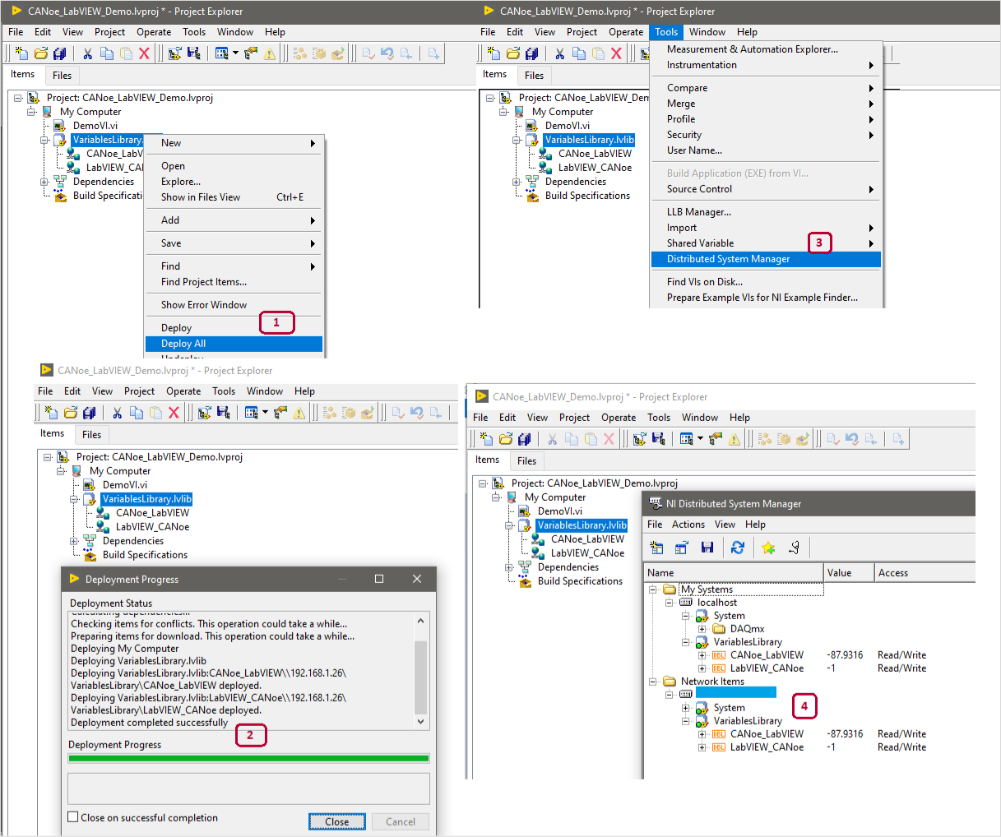
Task: Expand the DAQmx tree node
Action: (x=702, y=629)
